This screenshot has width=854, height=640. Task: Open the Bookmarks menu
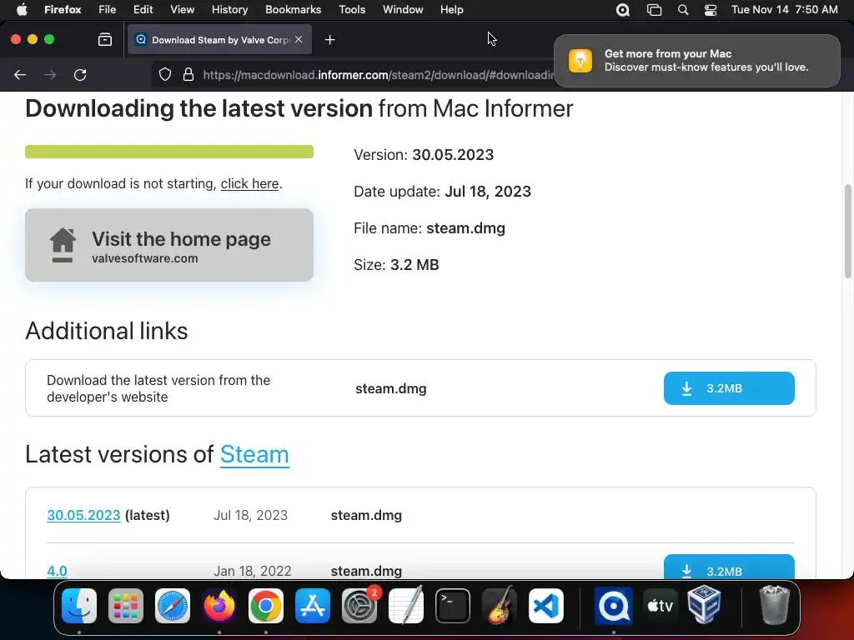pos(293,10)
